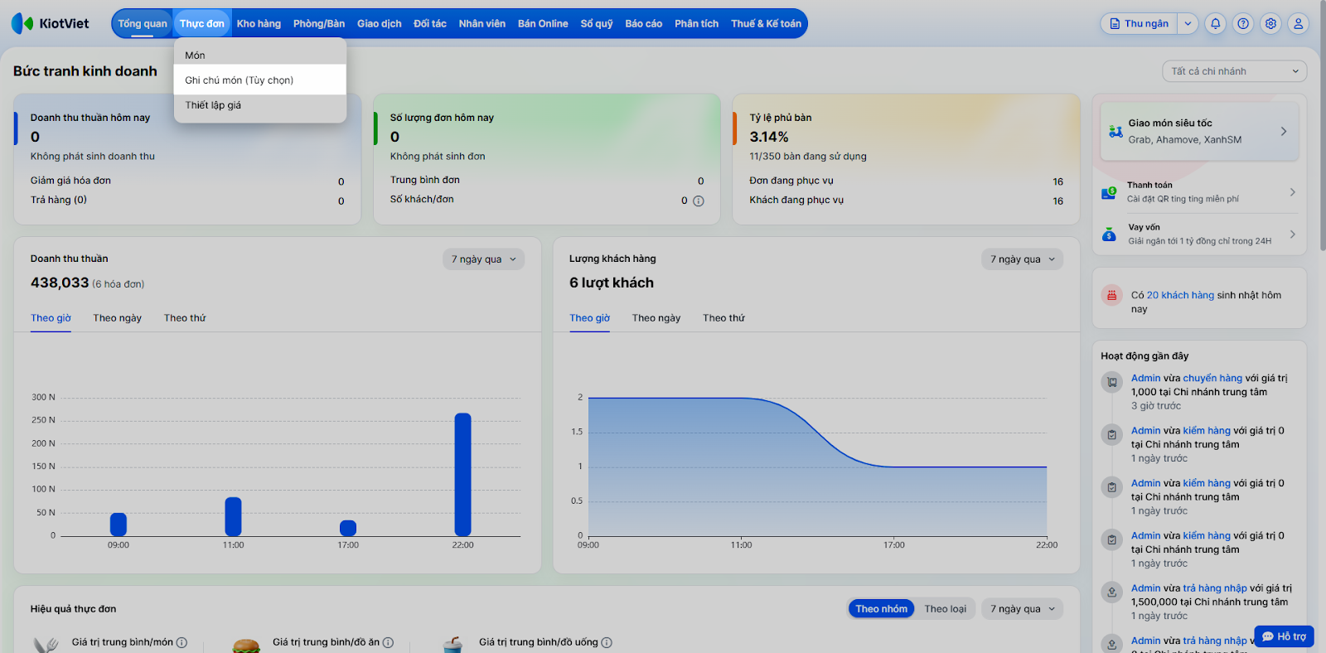Screen dimensions: 1326x653
Task: Click the Thu ngân button
Action: pos(1140,24)
